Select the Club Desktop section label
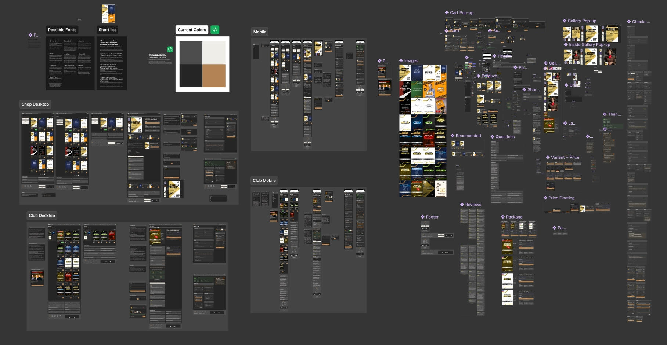The width and height of the screenshot is (667, 345). 42,216
